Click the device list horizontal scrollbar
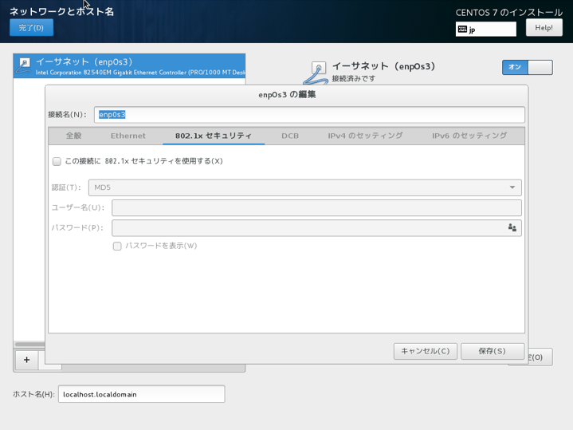The height and width of the screenshot is (430, 573). [29, 345]
